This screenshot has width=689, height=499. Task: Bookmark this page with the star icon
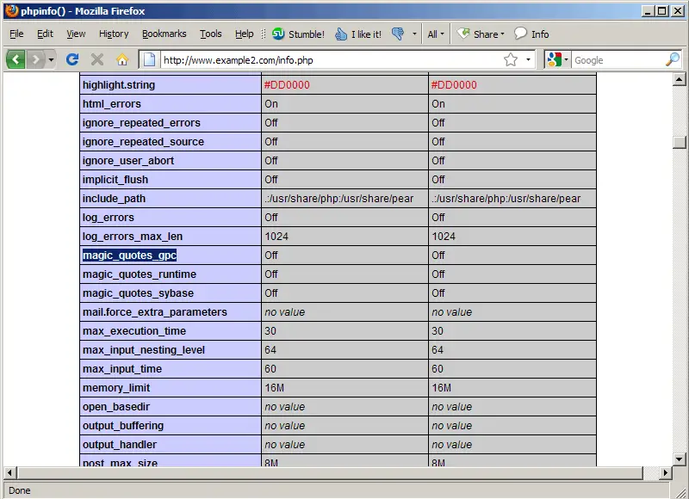(x=511, y=59)
